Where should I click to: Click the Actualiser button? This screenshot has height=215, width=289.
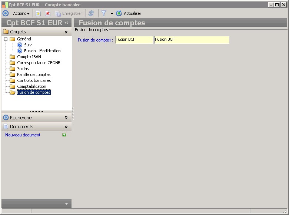[129, 13]
